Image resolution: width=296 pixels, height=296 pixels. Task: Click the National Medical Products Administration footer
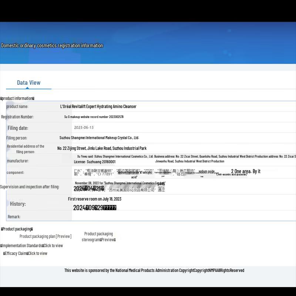tap(154, 270)
